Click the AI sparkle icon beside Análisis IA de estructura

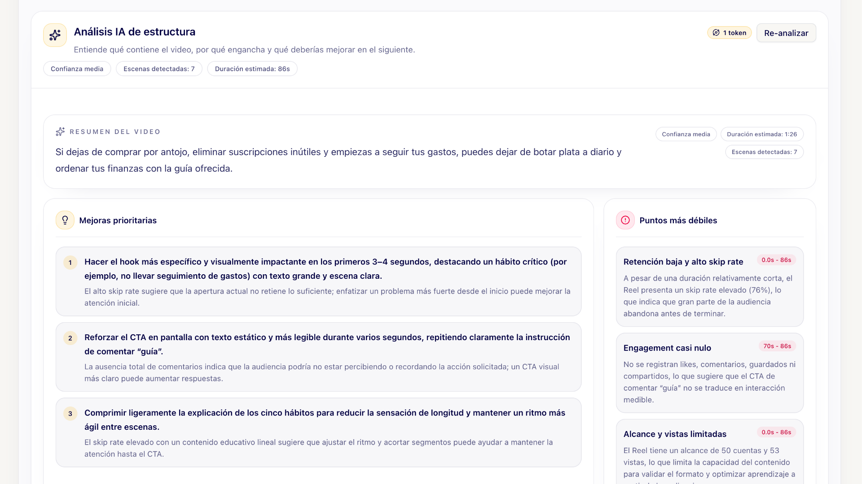point(55,35)
